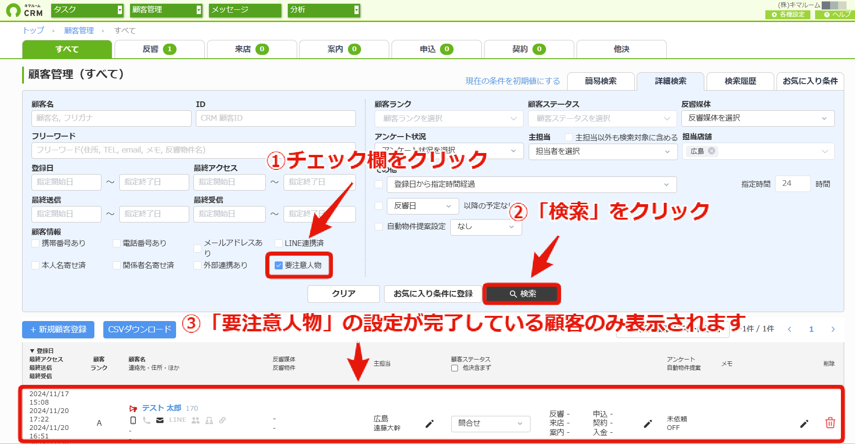Click the chain link external integration icon
The image size is (855, 444).
tap(223, 420)
